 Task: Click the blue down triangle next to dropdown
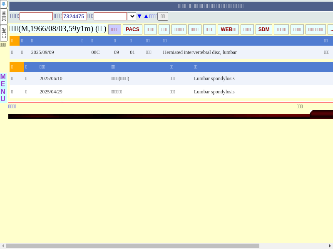[139, 16]
